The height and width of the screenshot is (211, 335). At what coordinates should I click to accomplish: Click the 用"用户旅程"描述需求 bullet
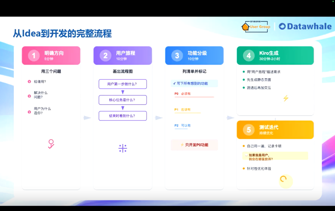(261, 72)
